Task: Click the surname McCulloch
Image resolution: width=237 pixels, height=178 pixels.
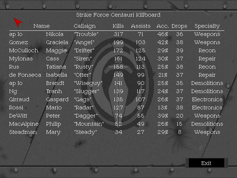Action: coord(24,50)
